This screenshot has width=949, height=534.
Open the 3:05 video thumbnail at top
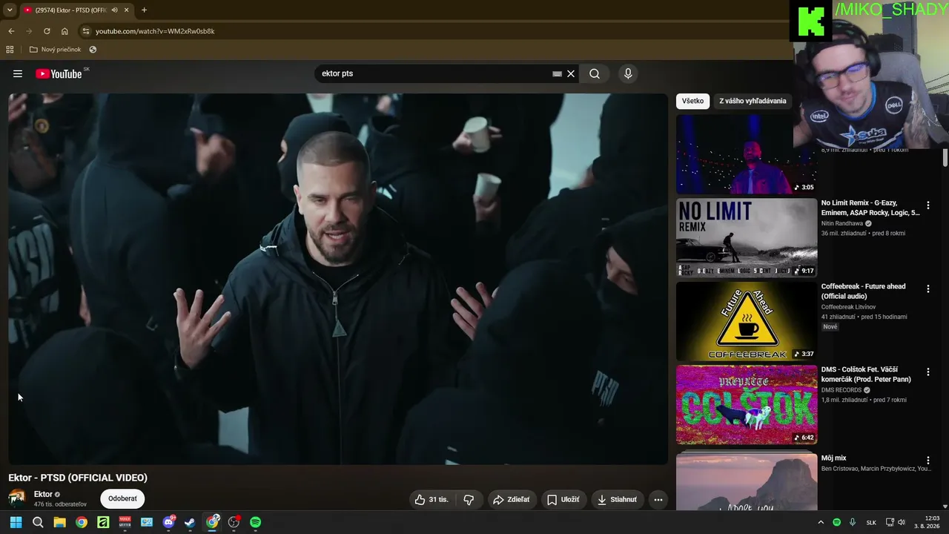click(747, 154)
